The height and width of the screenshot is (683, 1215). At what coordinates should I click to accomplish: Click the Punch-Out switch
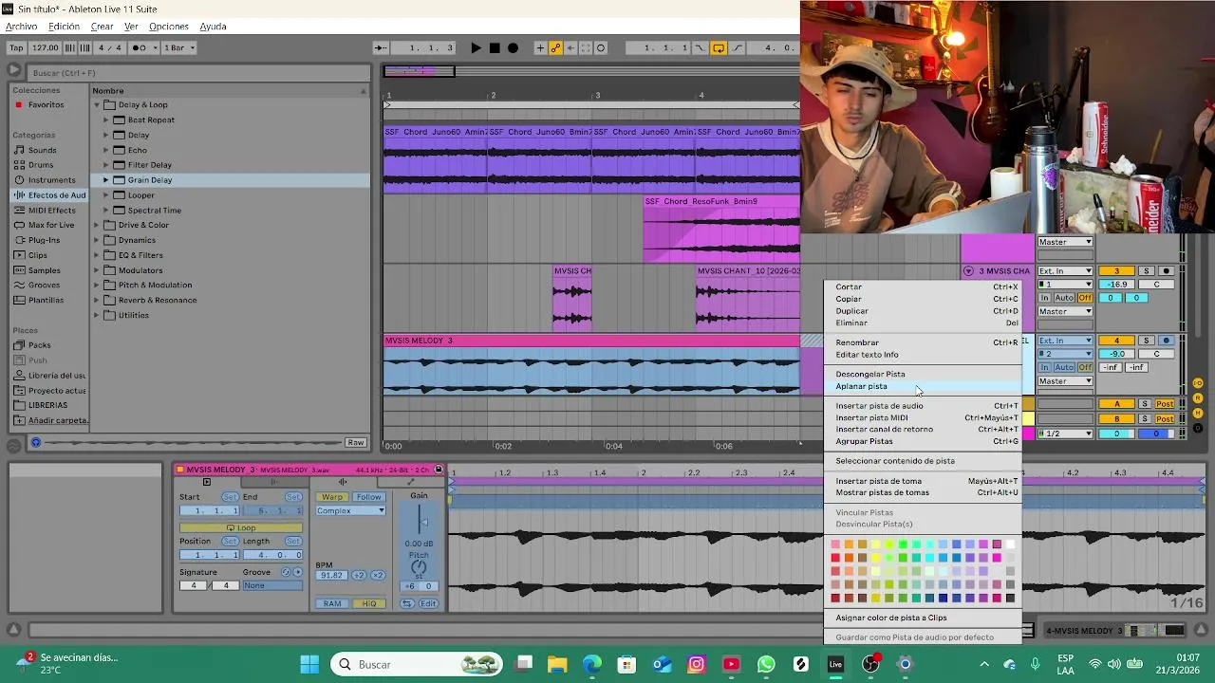pyautogui.click(x=738, y=47)
